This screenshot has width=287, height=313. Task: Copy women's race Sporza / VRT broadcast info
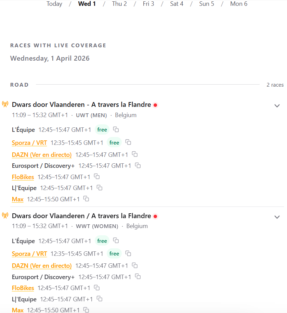[128, 253]
